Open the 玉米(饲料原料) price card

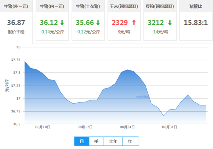pos(124,20)
